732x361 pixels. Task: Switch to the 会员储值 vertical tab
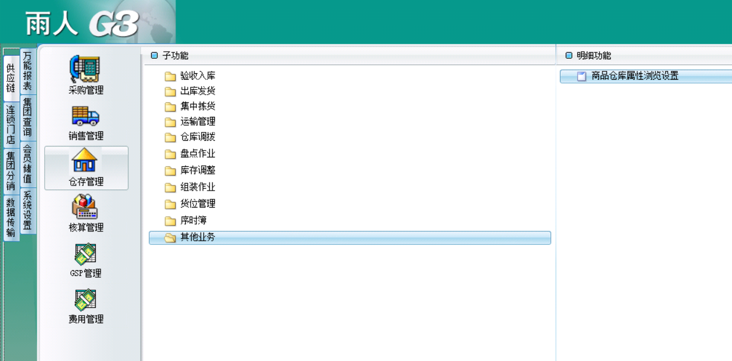27,164
